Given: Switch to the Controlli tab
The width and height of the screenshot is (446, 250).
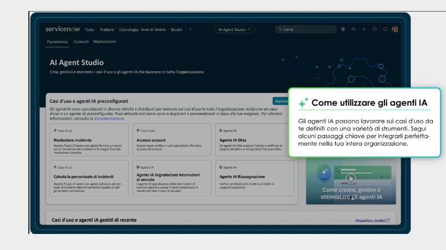Looking at the screenshot, I should pos(81,41).
